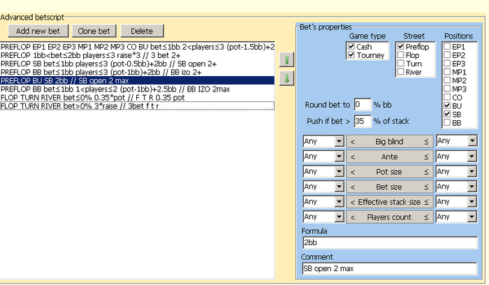Viewport: 489px width, 285px height.
Task: Click into the Comment field
Action: tap(390, 268)
